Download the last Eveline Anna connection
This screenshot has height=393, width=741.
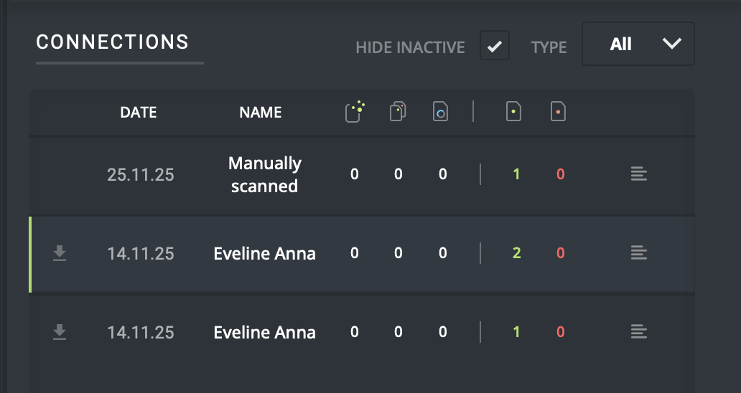[x=60, y=331]
